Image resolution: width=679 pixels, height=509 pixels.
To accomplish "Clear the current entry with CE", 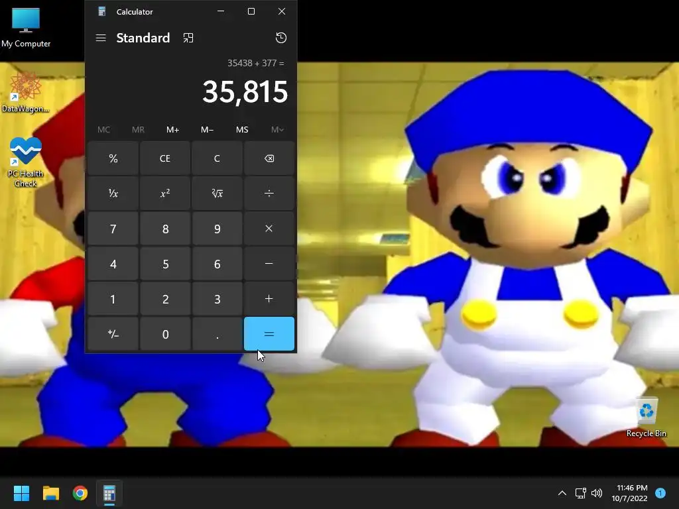I will click(165, 158).
